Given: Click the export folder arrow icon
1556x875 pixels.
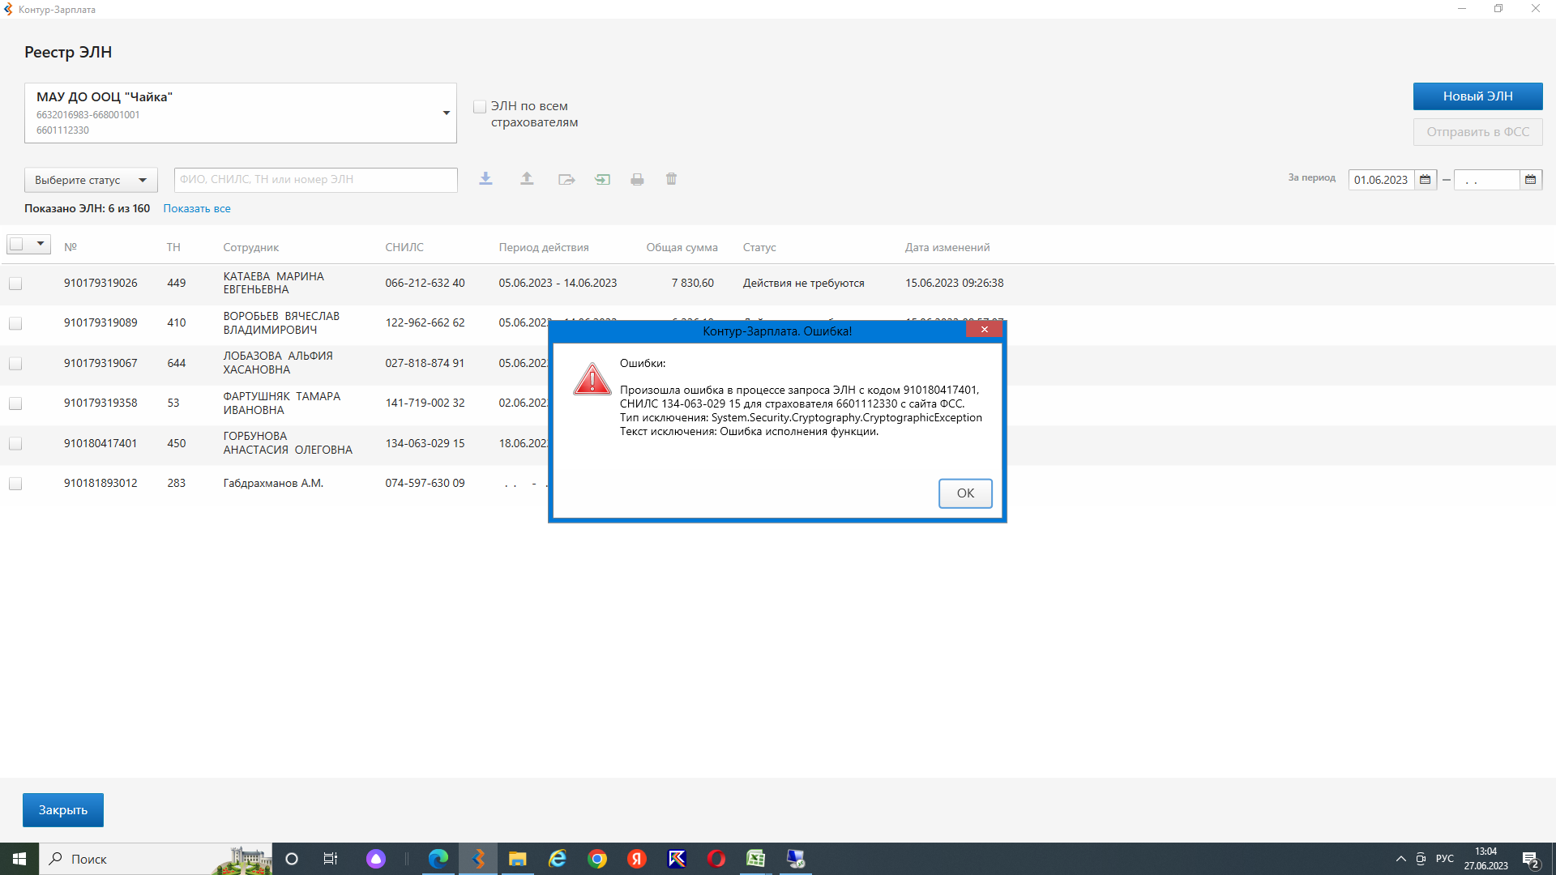Looking at the screenshot, I should click(x=566, y=180).
